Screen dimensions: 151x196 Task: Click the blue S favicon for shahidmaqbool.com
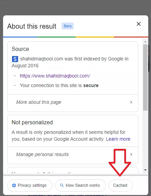pos(15,59)
